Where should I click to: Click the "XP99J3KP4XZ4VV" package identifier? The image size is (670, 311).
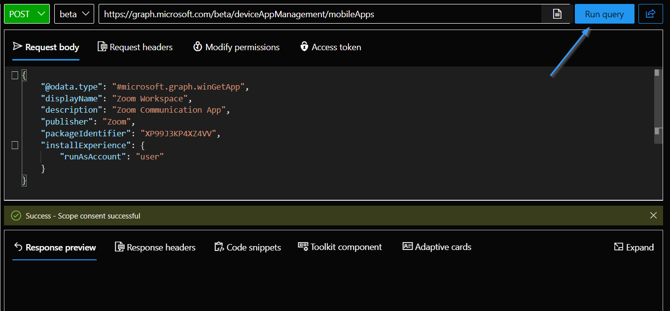178,133
